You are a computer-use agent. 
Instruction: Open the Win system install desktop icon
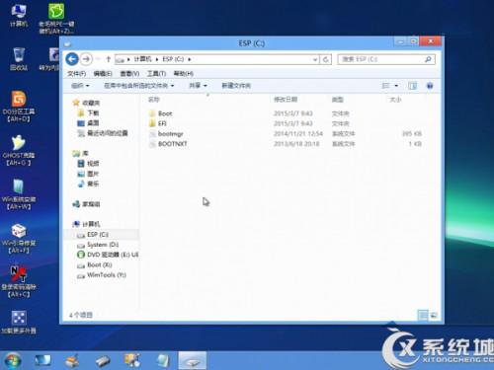[19, 194]
